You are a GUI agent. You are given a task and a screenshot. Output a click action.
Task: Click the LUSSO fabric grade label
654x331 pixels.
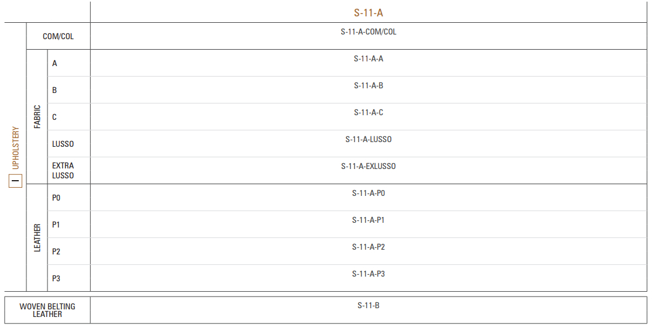[x=63, y=144]
